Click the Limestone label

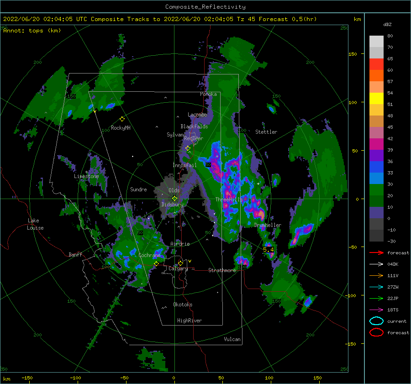(86, 176)
